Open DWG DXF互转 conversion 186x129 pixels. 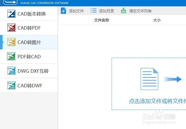(x=33, y=71)
